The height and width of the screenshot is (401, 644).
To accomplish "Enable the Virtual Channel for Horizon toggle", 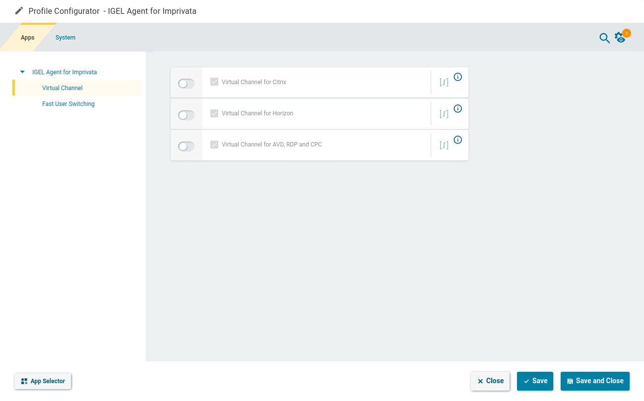I will tap(186, 115).
